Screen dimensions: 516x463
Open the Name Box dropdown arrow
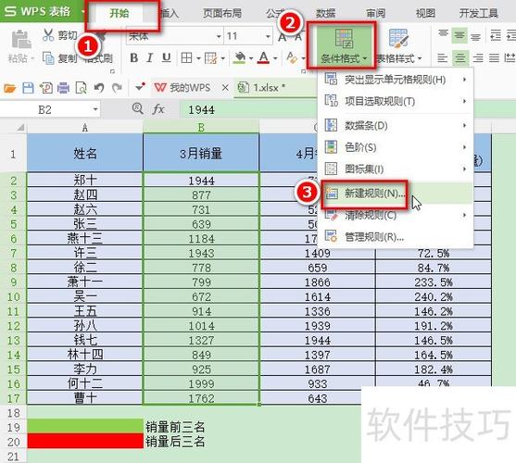pyautogui.click(x=95, y=109)
